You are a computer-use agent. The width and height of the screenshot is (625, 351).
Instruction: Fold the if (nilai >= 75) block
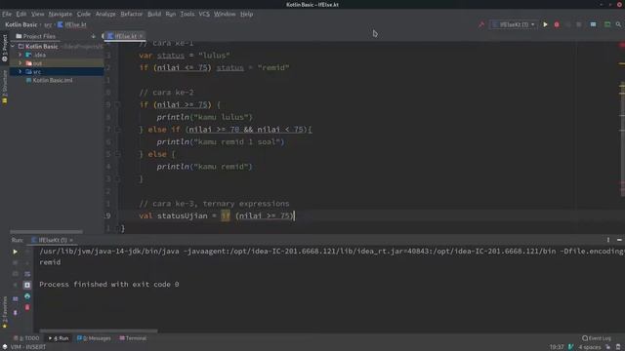tap(117, 104)
